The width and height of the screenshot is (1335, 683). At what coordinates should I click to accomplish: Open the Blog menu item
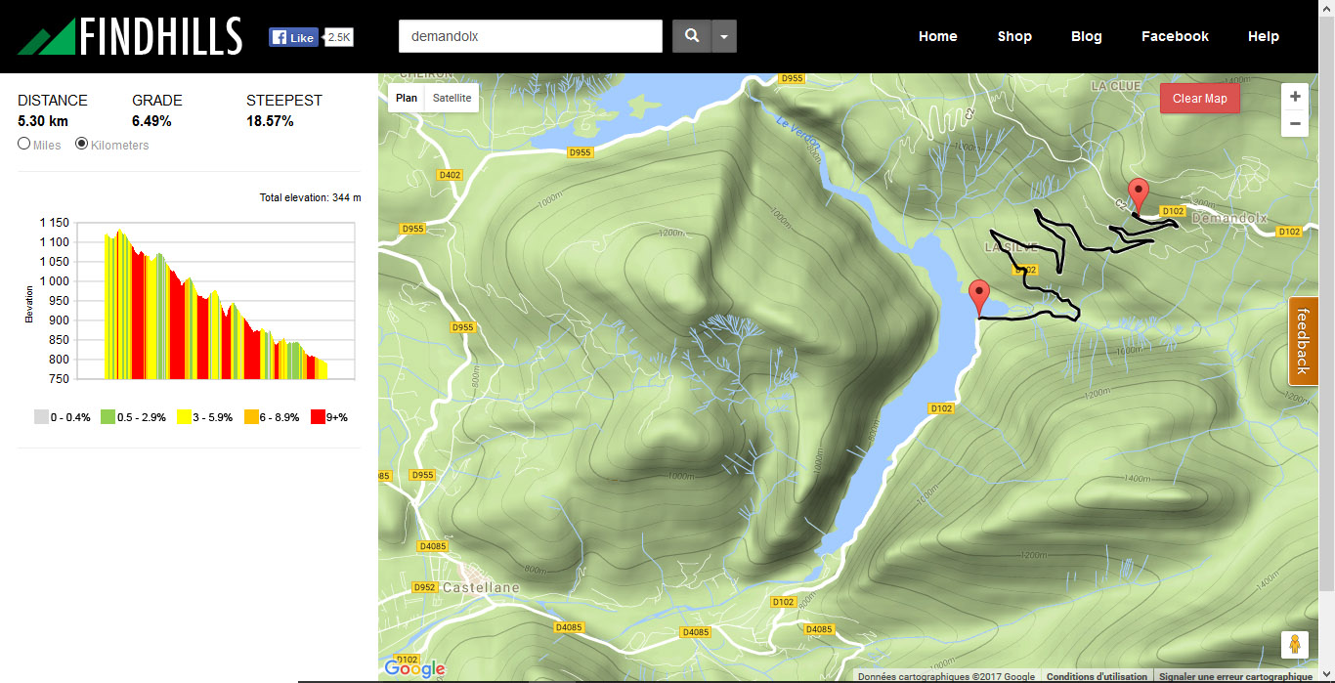pos(1087,36)
